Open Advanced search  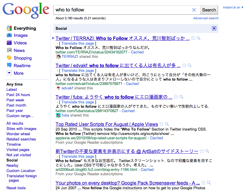coord(206,18)
